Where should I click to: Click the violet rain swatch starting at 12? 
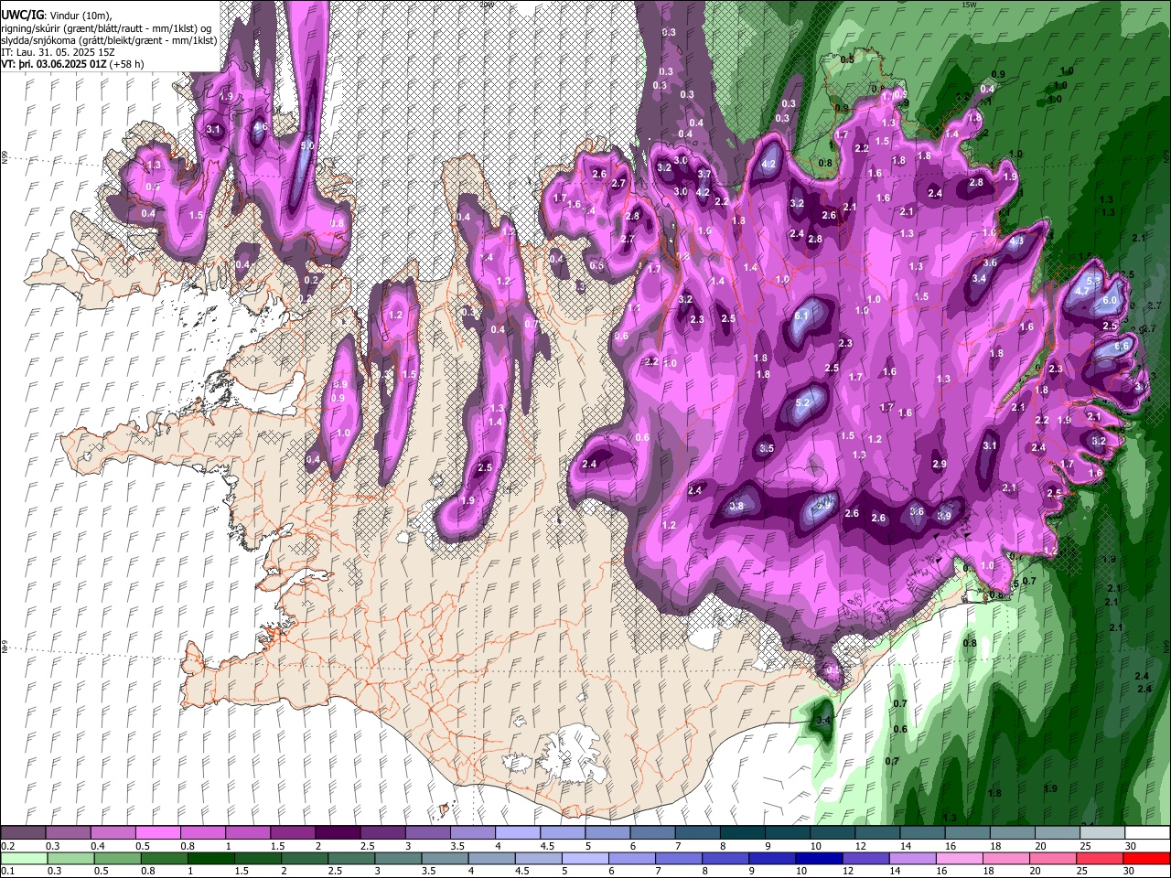pyautogui.click(x=865, y=858)
